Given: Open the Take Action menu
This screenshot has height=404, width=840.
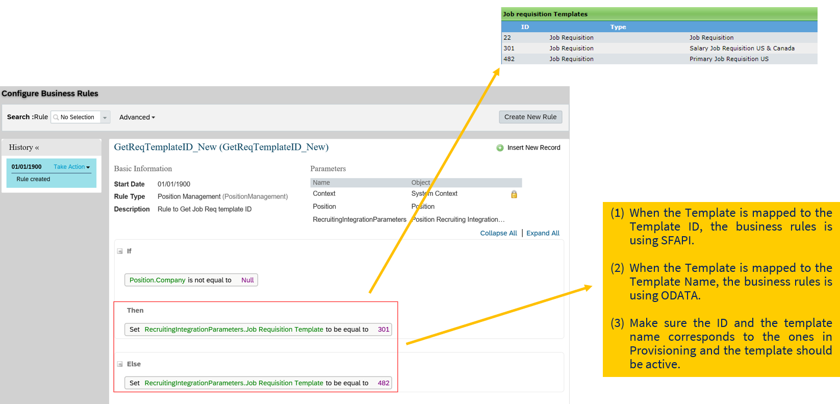Looking at the screenshot, I should pyautogui.click(x=72, y=167).
